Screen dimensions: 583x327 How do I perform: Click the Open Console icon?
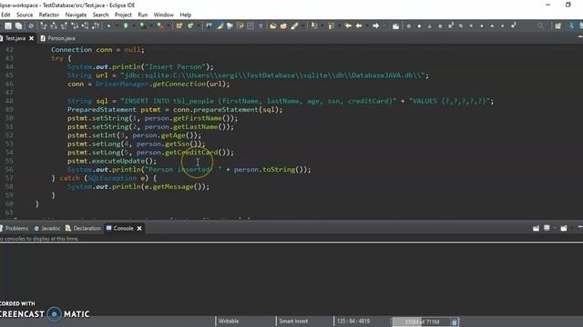[x=564, y=228]
